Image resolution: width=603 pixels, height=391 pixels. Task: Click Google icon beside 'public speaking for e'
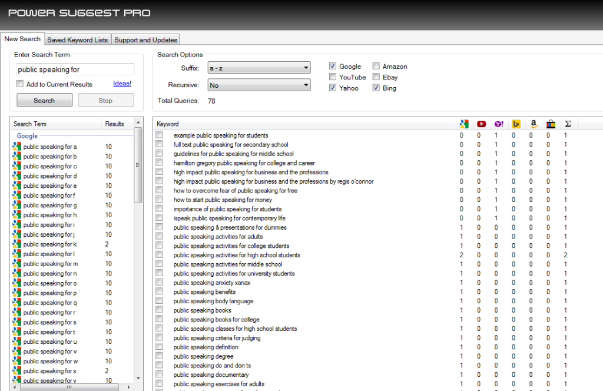[x=16, y=185]
